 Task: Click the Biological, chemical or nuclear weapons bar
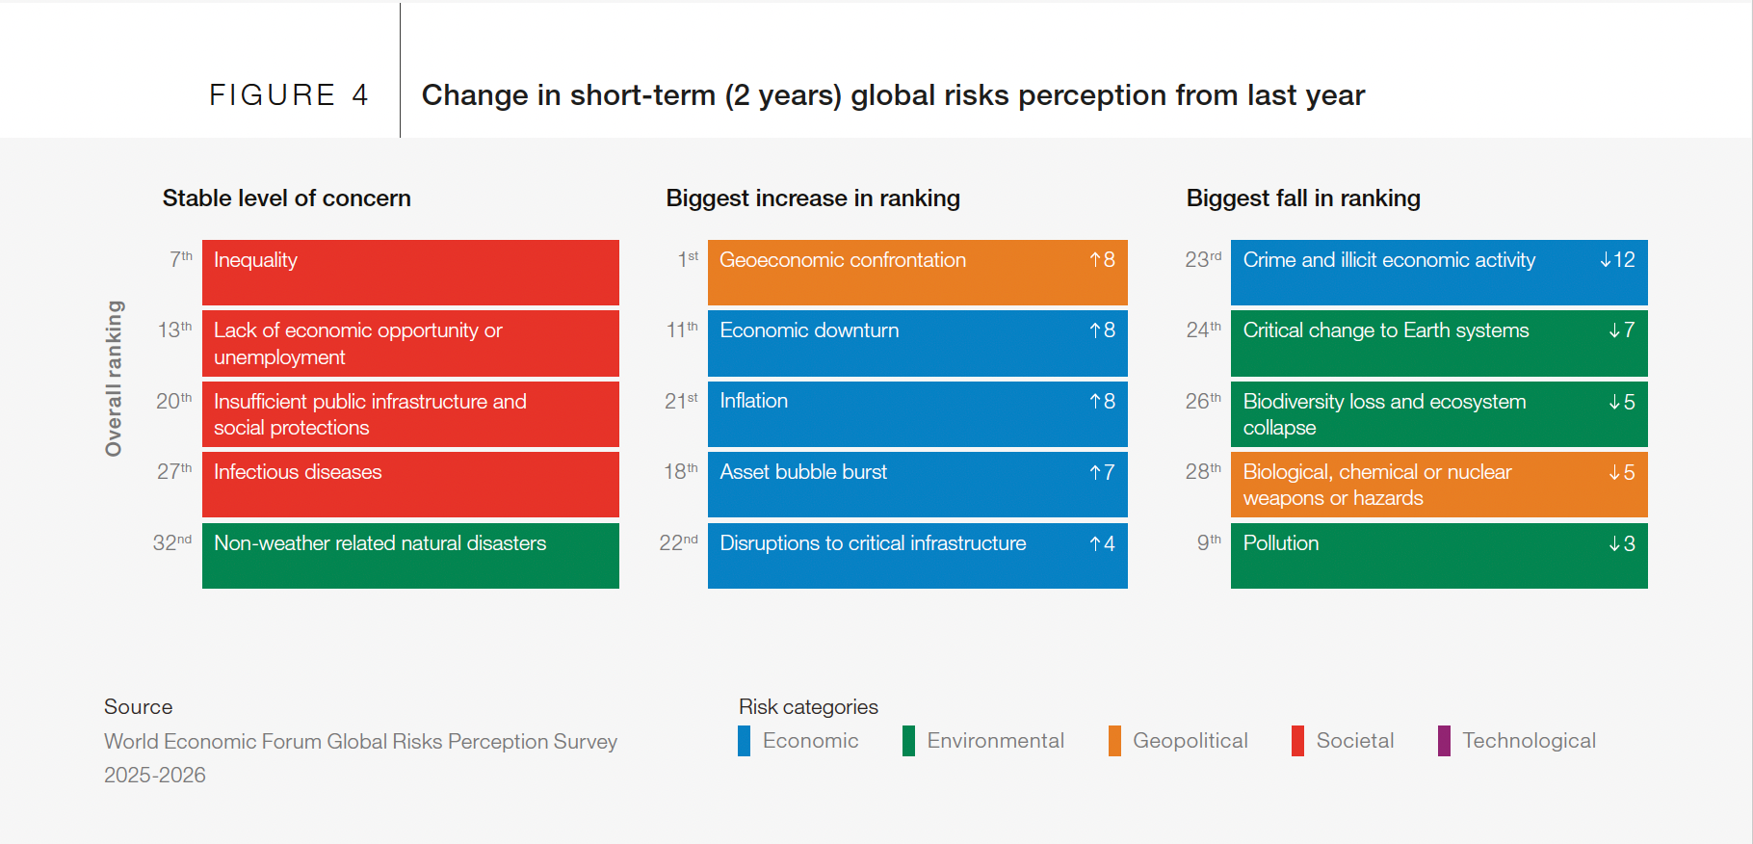(1439, 485)
